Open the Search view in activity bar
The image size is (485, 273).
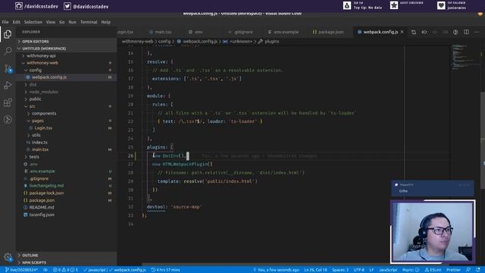[8, 51]
